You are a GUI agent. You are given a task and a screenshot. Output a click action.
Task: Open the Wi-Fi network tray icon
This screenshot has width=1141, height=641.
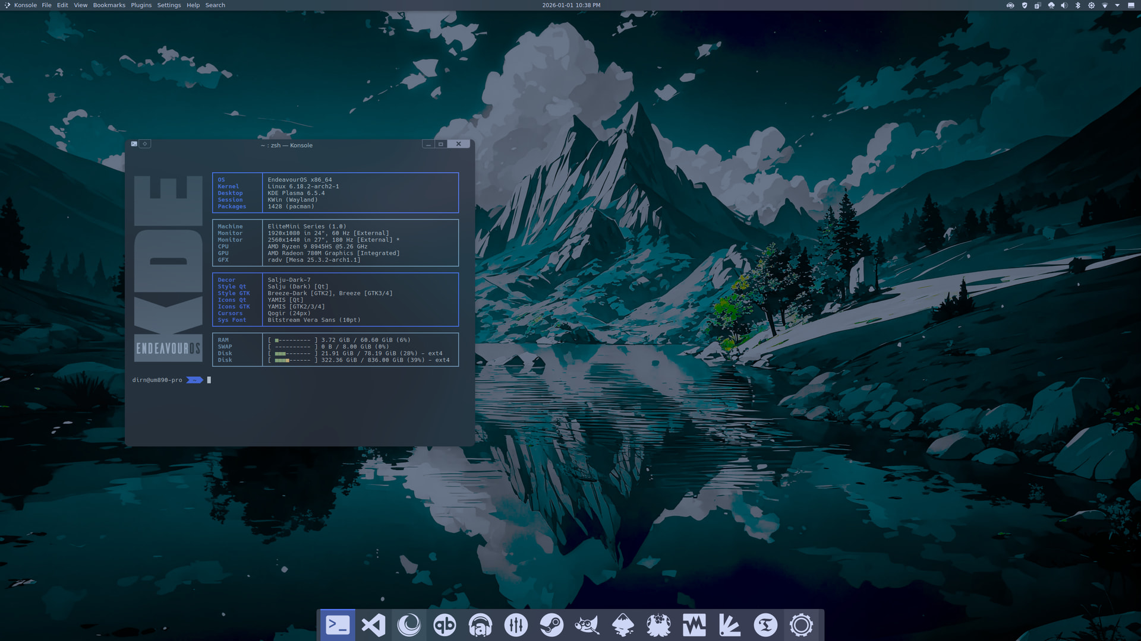point(1105,5)
